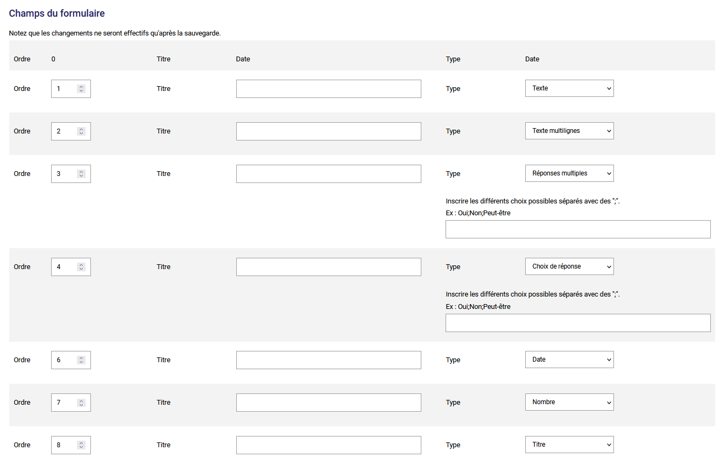Focus the choices field under Réponses multiples
This screenshot has height=472, width=720.
coord(578,229)
